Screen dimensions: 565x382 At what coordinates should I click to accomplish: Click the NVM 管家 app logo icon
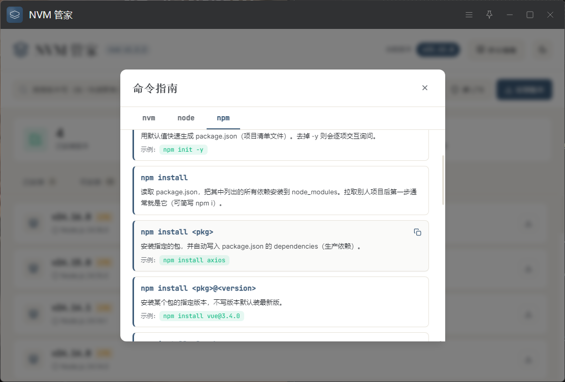[x=15, y=15]
